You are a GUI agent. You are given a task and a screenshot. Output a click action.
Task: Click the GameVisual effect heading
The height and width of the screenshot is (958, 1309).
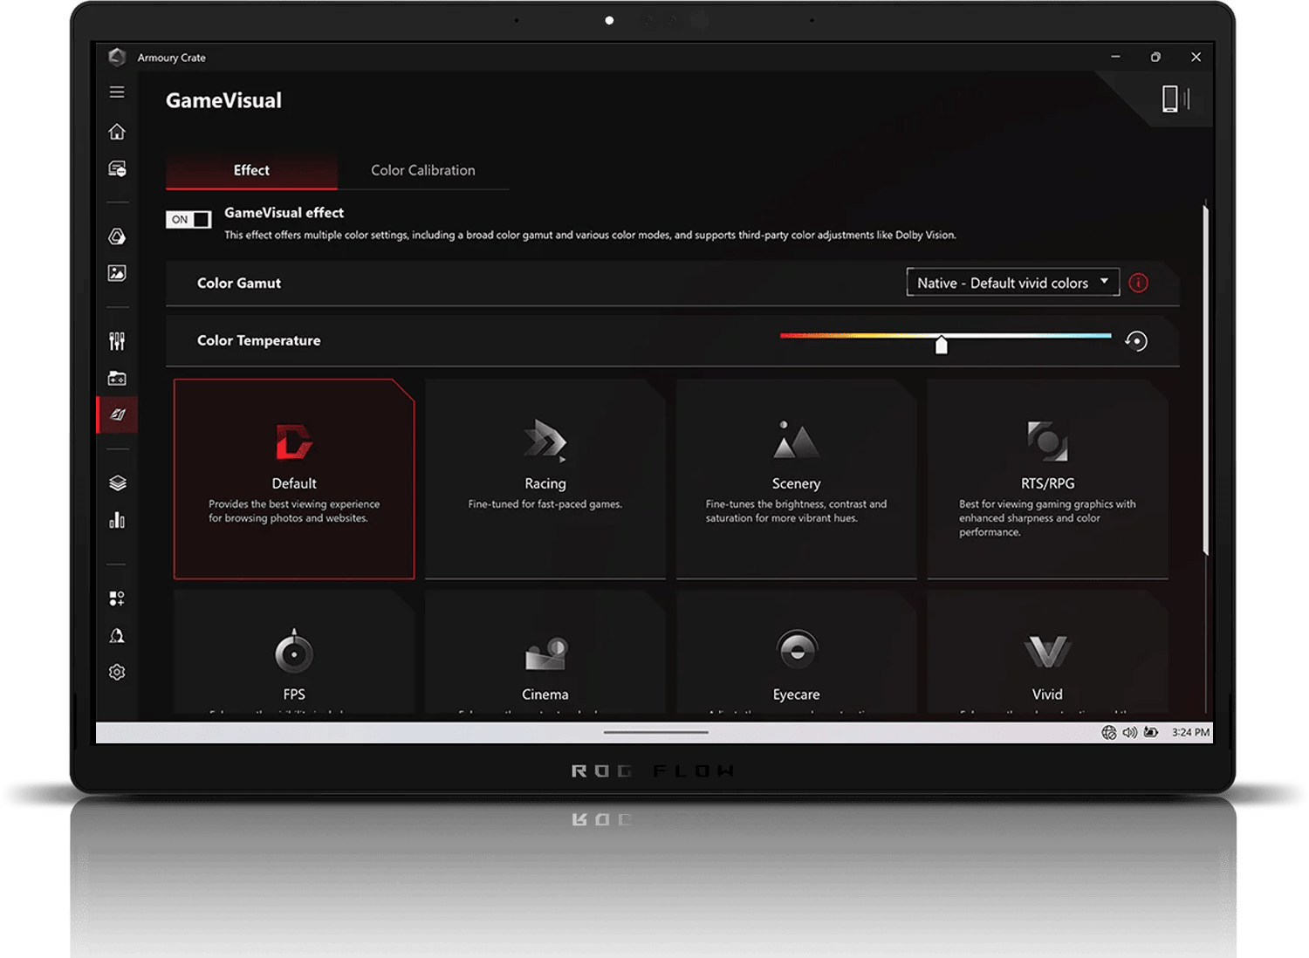click(284, 212)
